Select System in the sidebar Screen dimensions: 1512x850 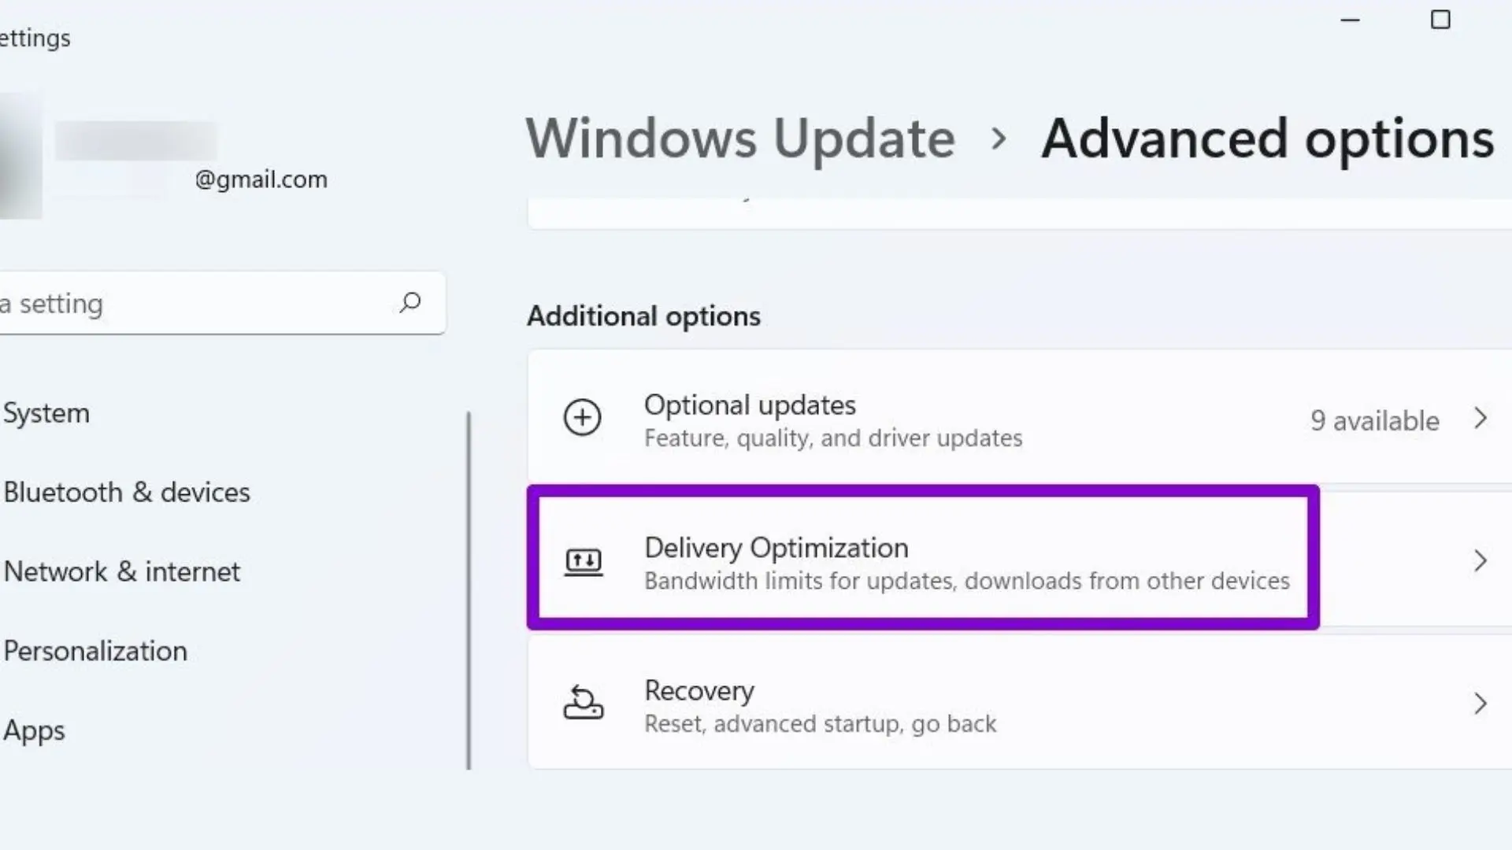pyautogui.click(x=47, y=413)
